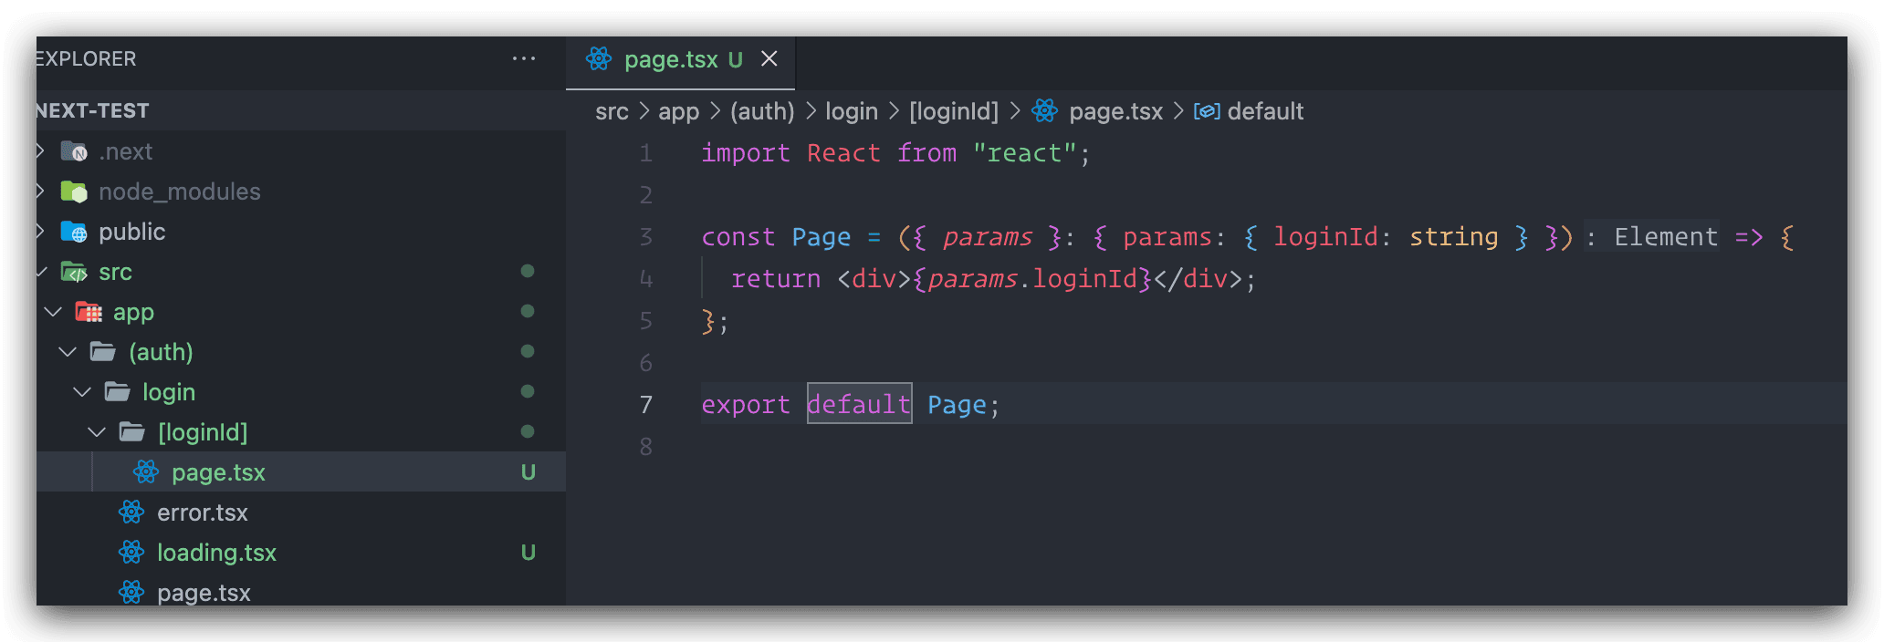The image size is (1884, 642).
Task: Click the .next folder icon
Action: click(74, 151)
